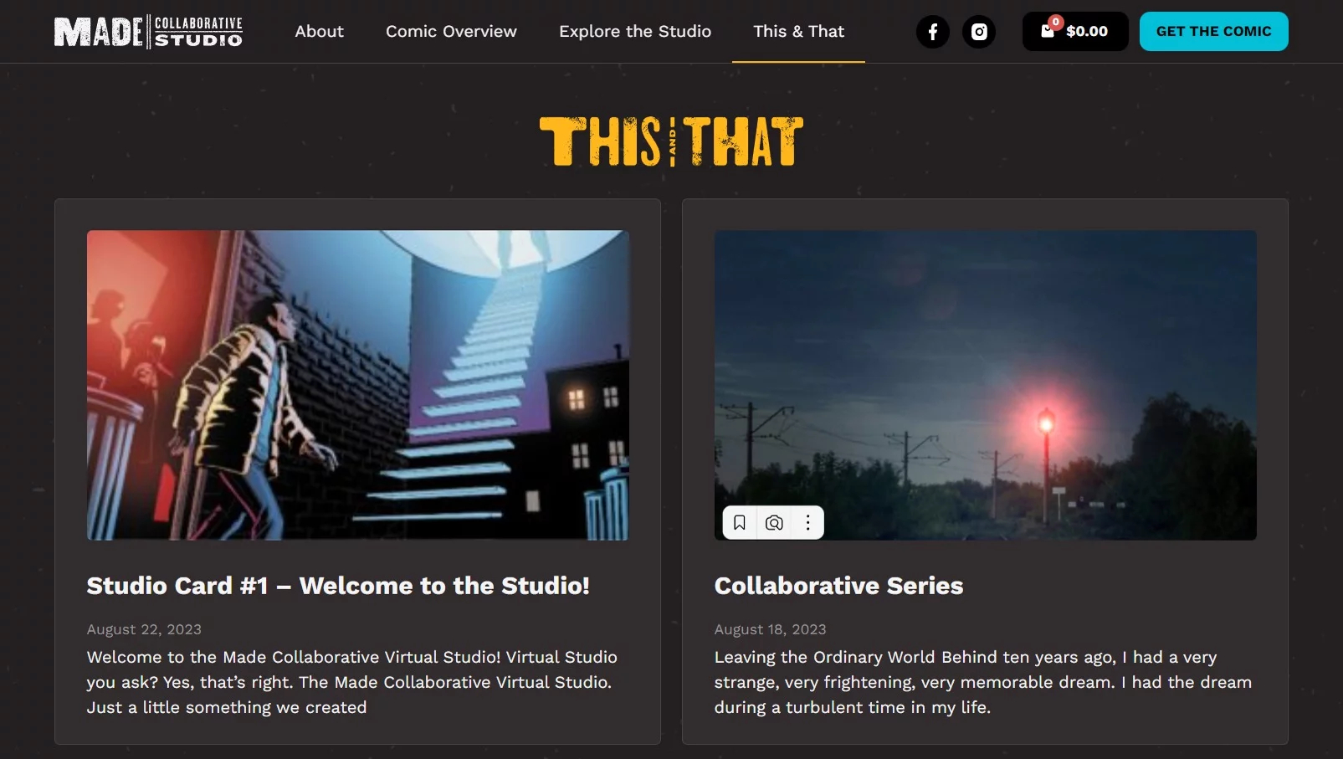Click the Collaborative Series excerpt text
Image resolution: width=1343 pixels, height=759 pixels.
click(x=983, y=682)
